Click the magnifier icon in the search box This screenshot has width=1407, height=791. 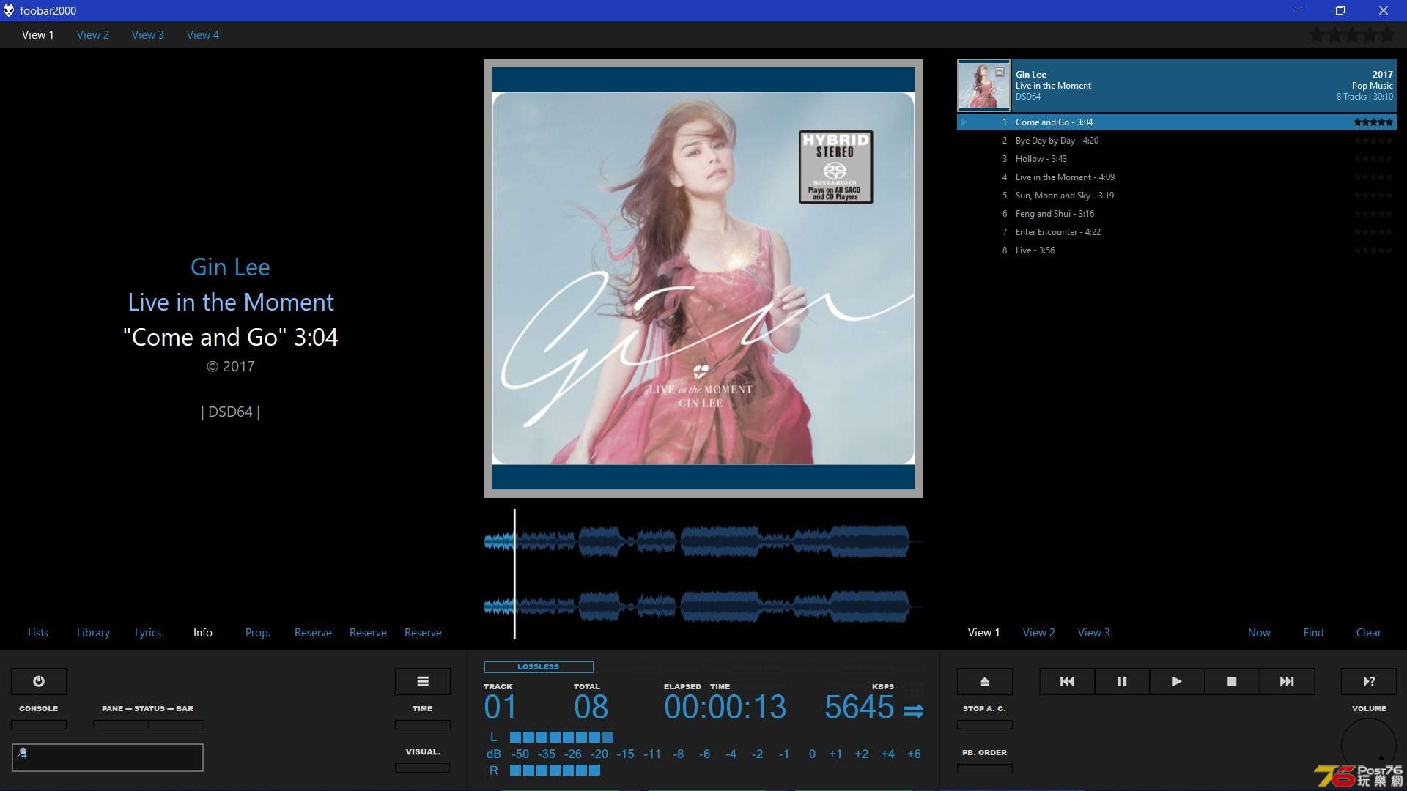click(22, 752)
